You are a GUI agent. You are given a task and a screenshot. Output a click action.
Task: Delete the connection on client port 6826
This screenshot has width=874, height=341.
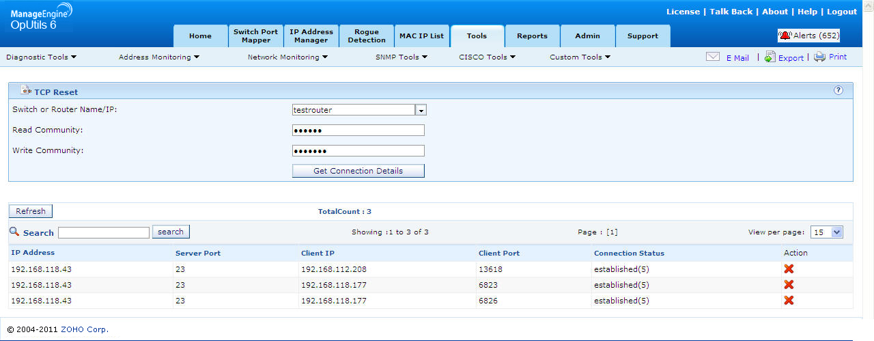[x=789, y=301]
